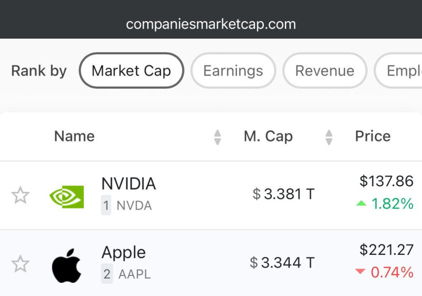422x296 pixels.
Task: Click NVIDIA's $3.381 T market cap value
Action: 283,194
